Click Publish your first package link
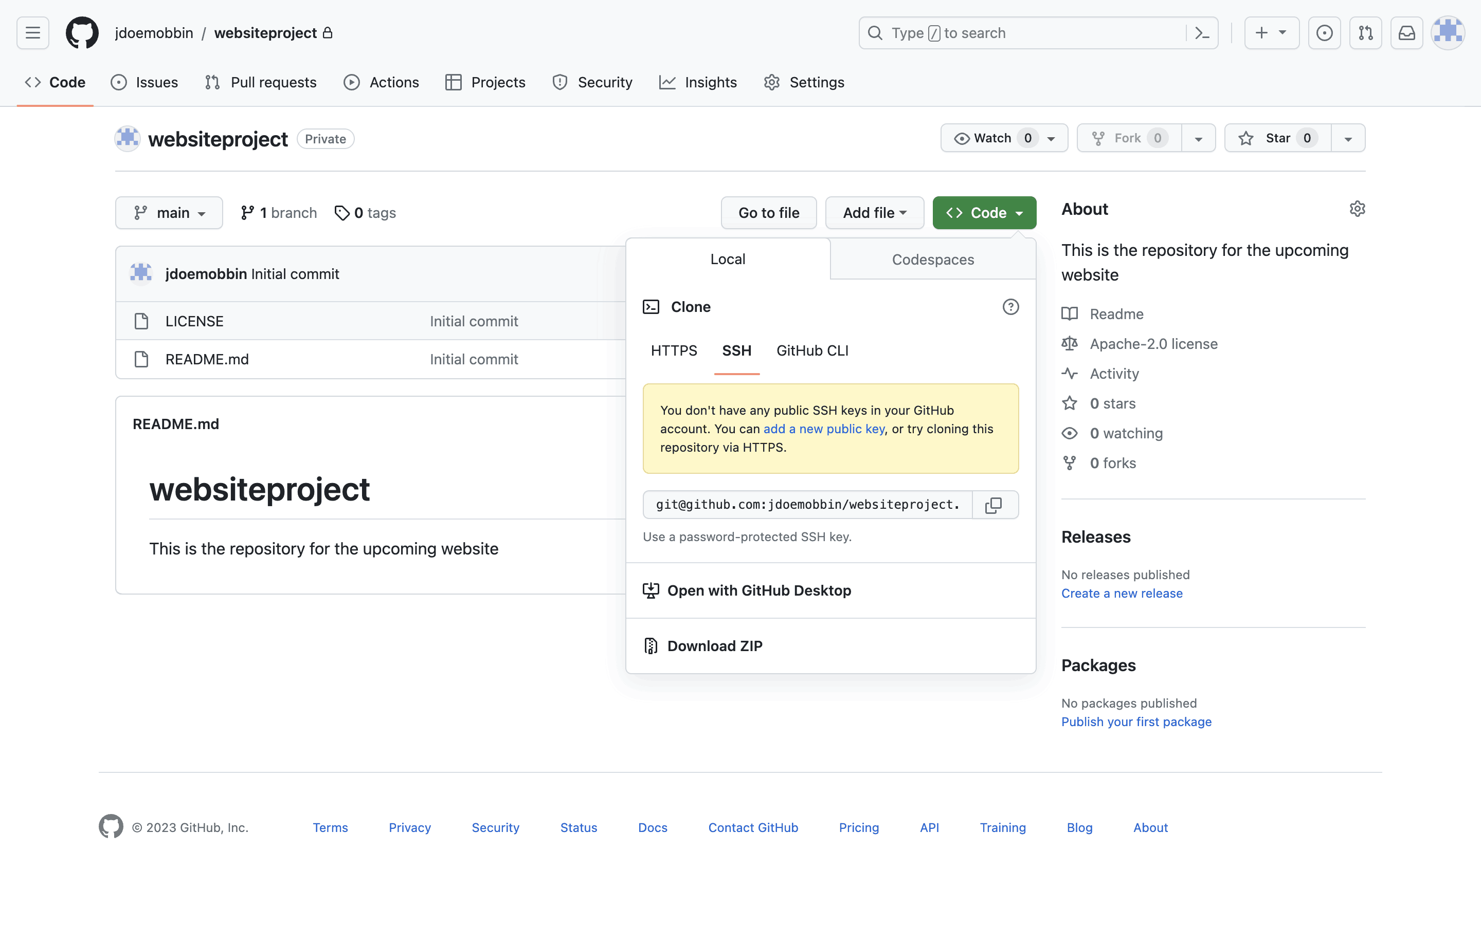1481x925 pixels. (1136, 721)
